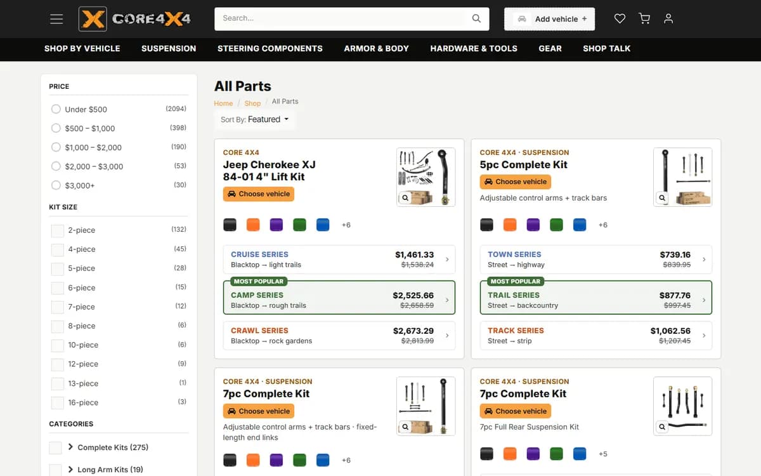Check the 7-piece kit size box
The height and width of the screenshot is (476, 761).
tap(58, 307)
